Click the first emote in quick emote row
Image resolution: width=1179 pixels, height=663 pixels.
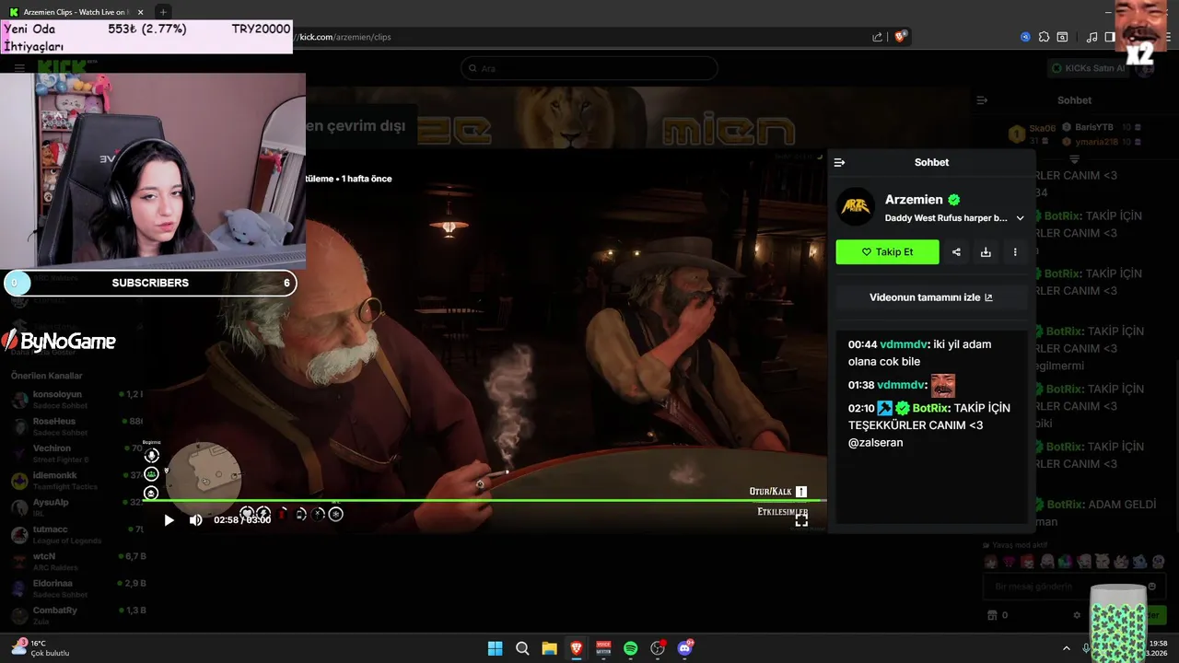(991, 561)
